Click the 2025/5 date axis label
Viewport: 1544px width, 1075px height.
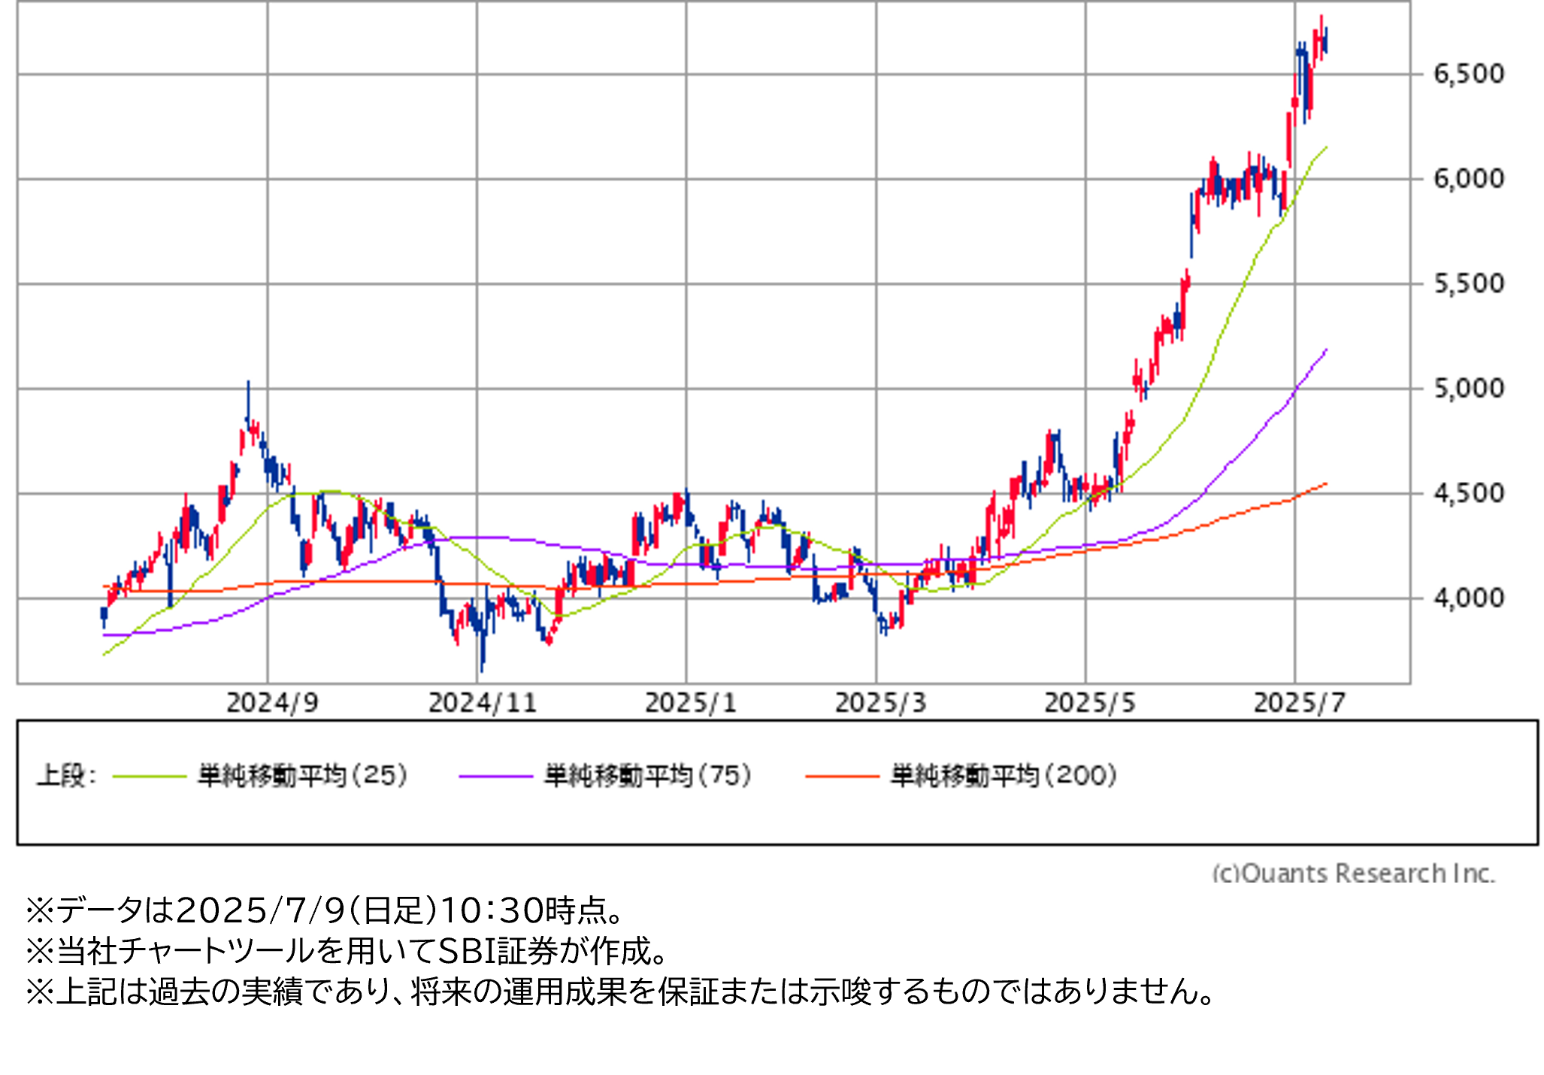1090,704
